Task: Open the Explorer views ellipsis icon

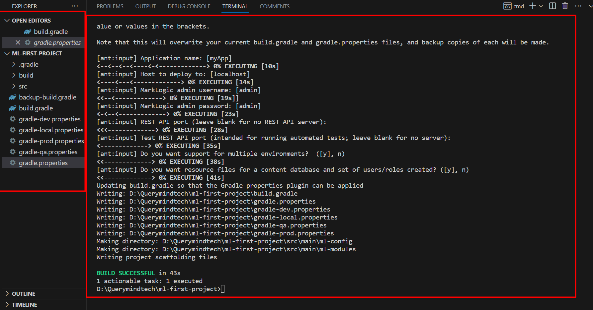Action: [x=75, y=6]
